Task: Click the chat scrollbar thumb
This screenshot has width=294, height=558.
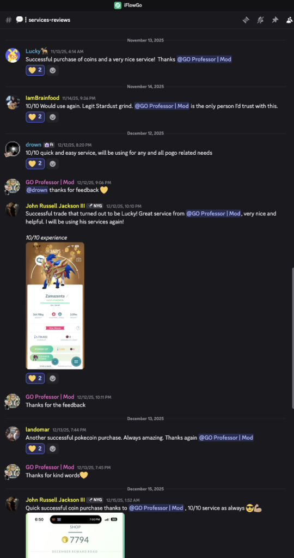Action: pyautogui.click(x=292, y=338)
